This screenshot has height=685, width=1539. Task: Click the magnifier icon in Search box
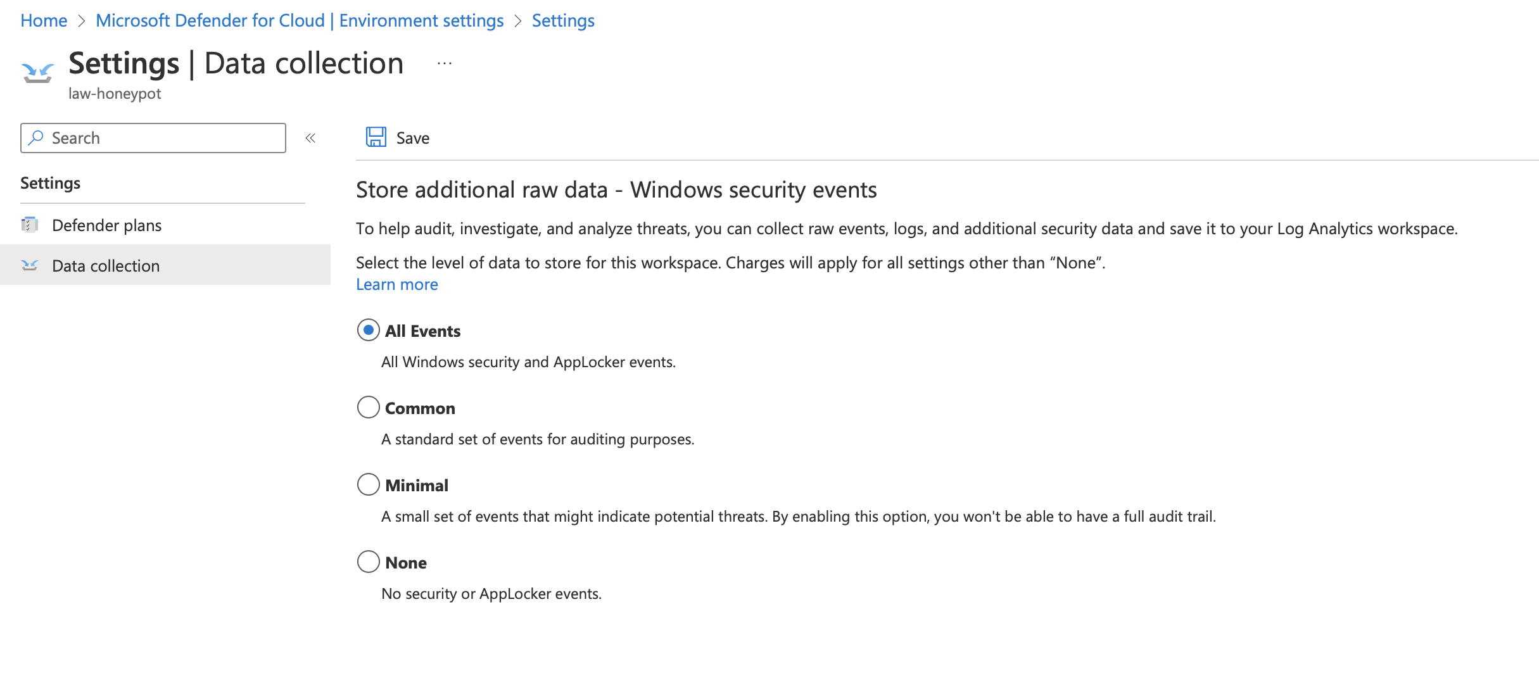pos(36,137)
